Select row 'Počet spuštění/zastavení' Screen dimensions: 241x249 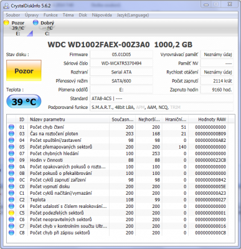click(118, 140)
